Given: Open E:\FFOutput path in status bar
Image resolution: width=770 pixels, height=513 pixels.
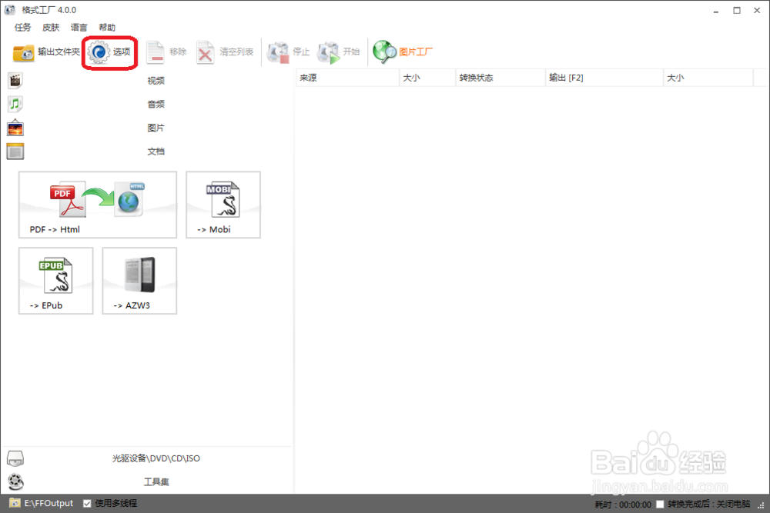Looking at the screenshot, I should [x=49, y=503].
